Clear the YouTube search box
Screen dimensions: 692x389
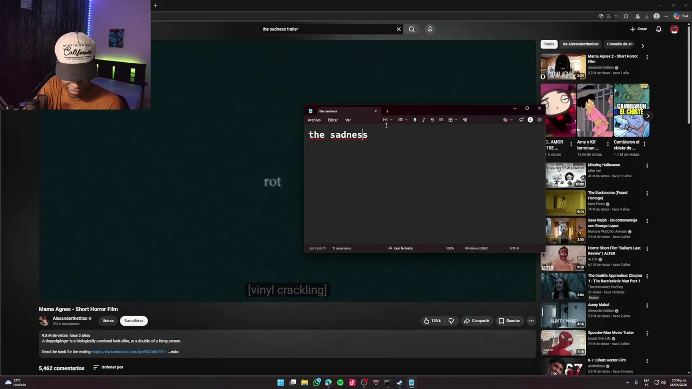[398, 29]
